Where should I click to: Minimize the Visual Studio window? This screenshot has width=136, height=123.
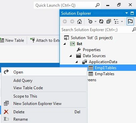108,5
